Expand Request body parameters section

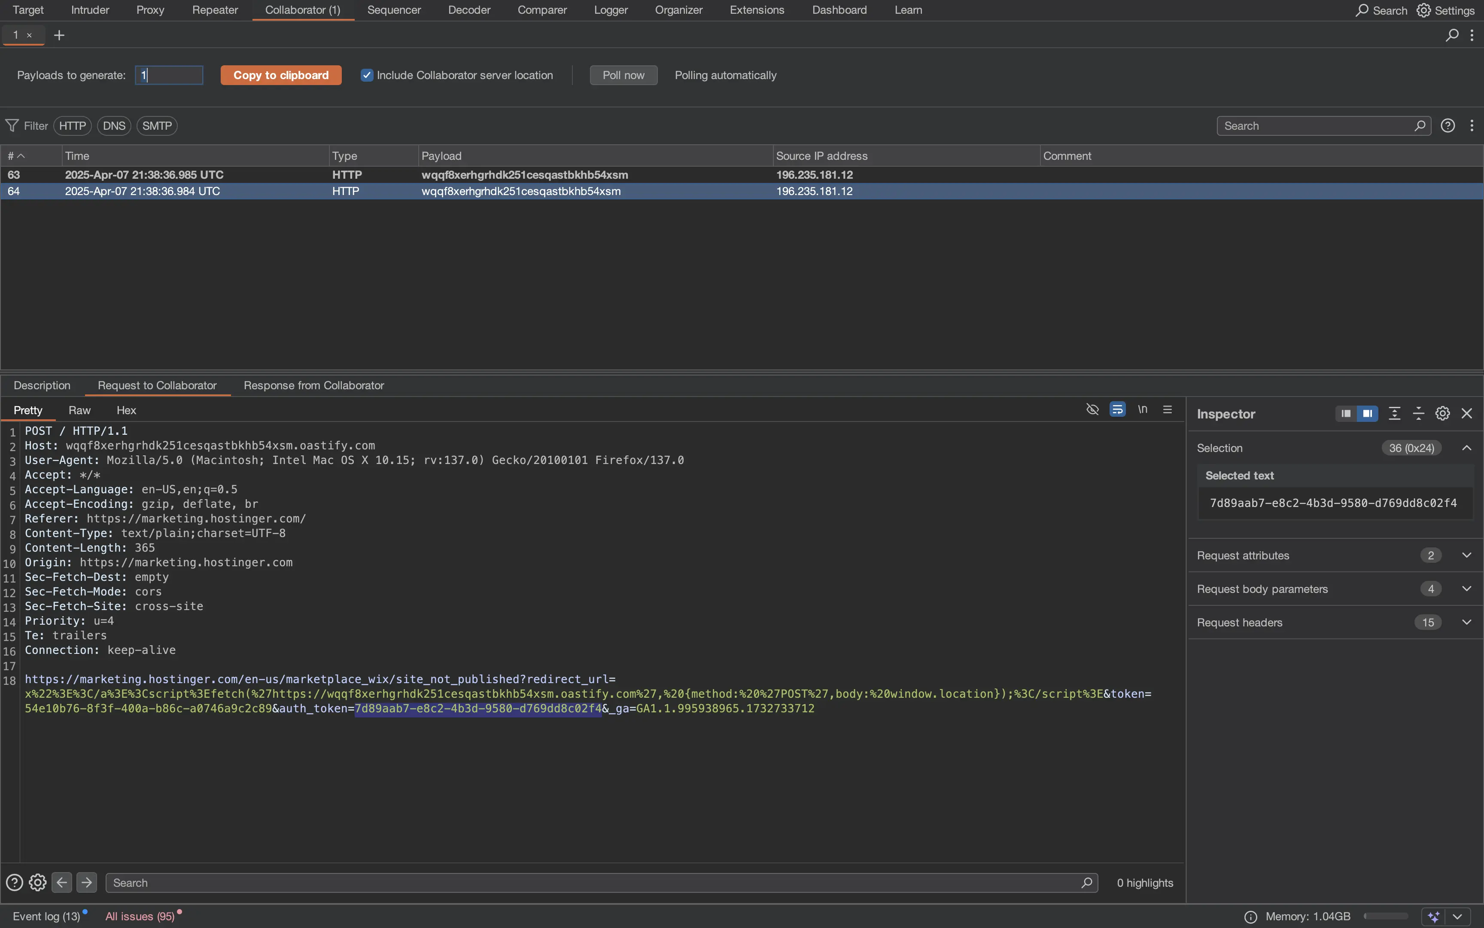pos(1467,589)
